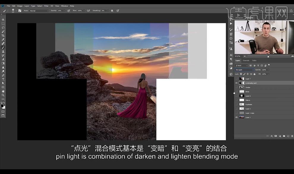This screenshot has height=174, width=294.
Task: Show the Layer 1 copy layer
Action: (x=236, y=113)
